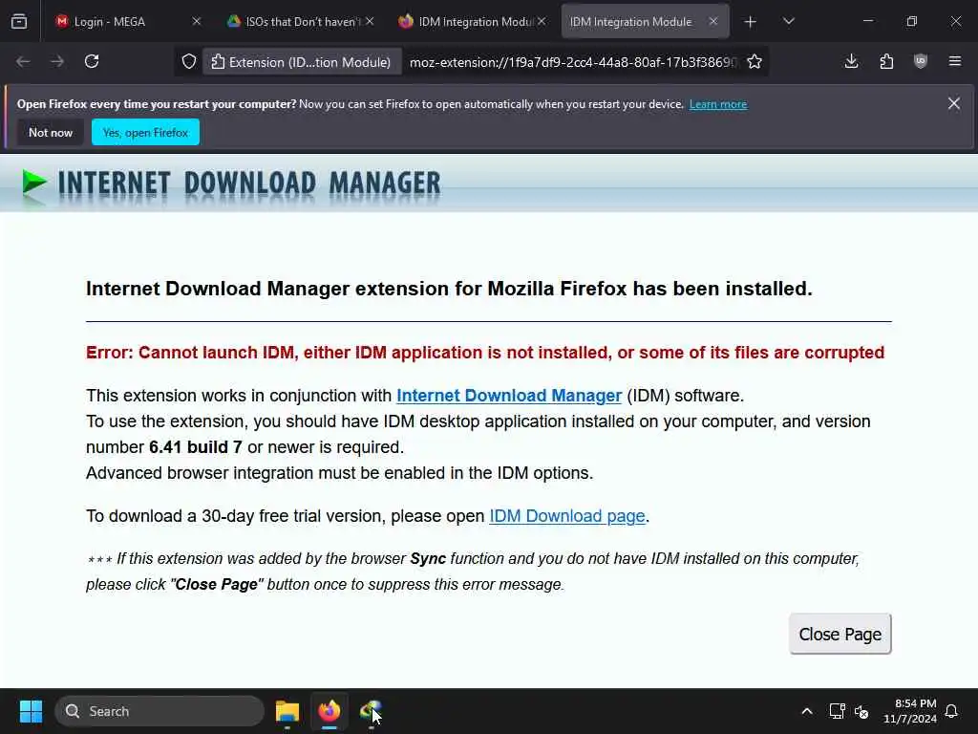Click the Extension (ID...tion Module) identity box
Screen dimensions: 978x734
(x=302, y=62)
